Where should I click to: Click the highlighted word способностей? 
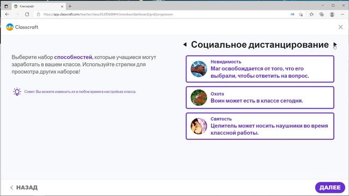tap(74, 57)
